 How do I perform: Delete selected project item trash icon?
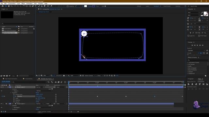(17, 76)
